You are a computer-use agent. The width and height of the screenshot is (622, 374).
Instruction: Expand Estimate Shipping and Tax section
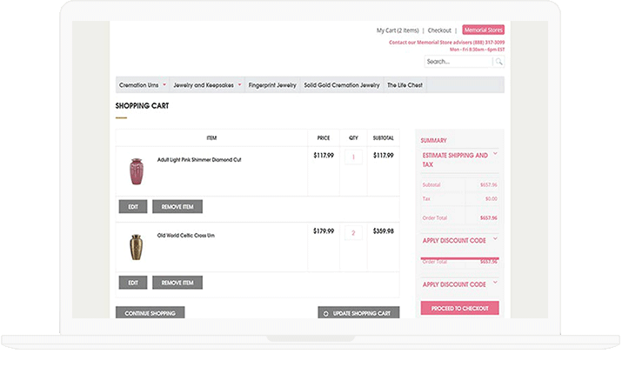495,154
